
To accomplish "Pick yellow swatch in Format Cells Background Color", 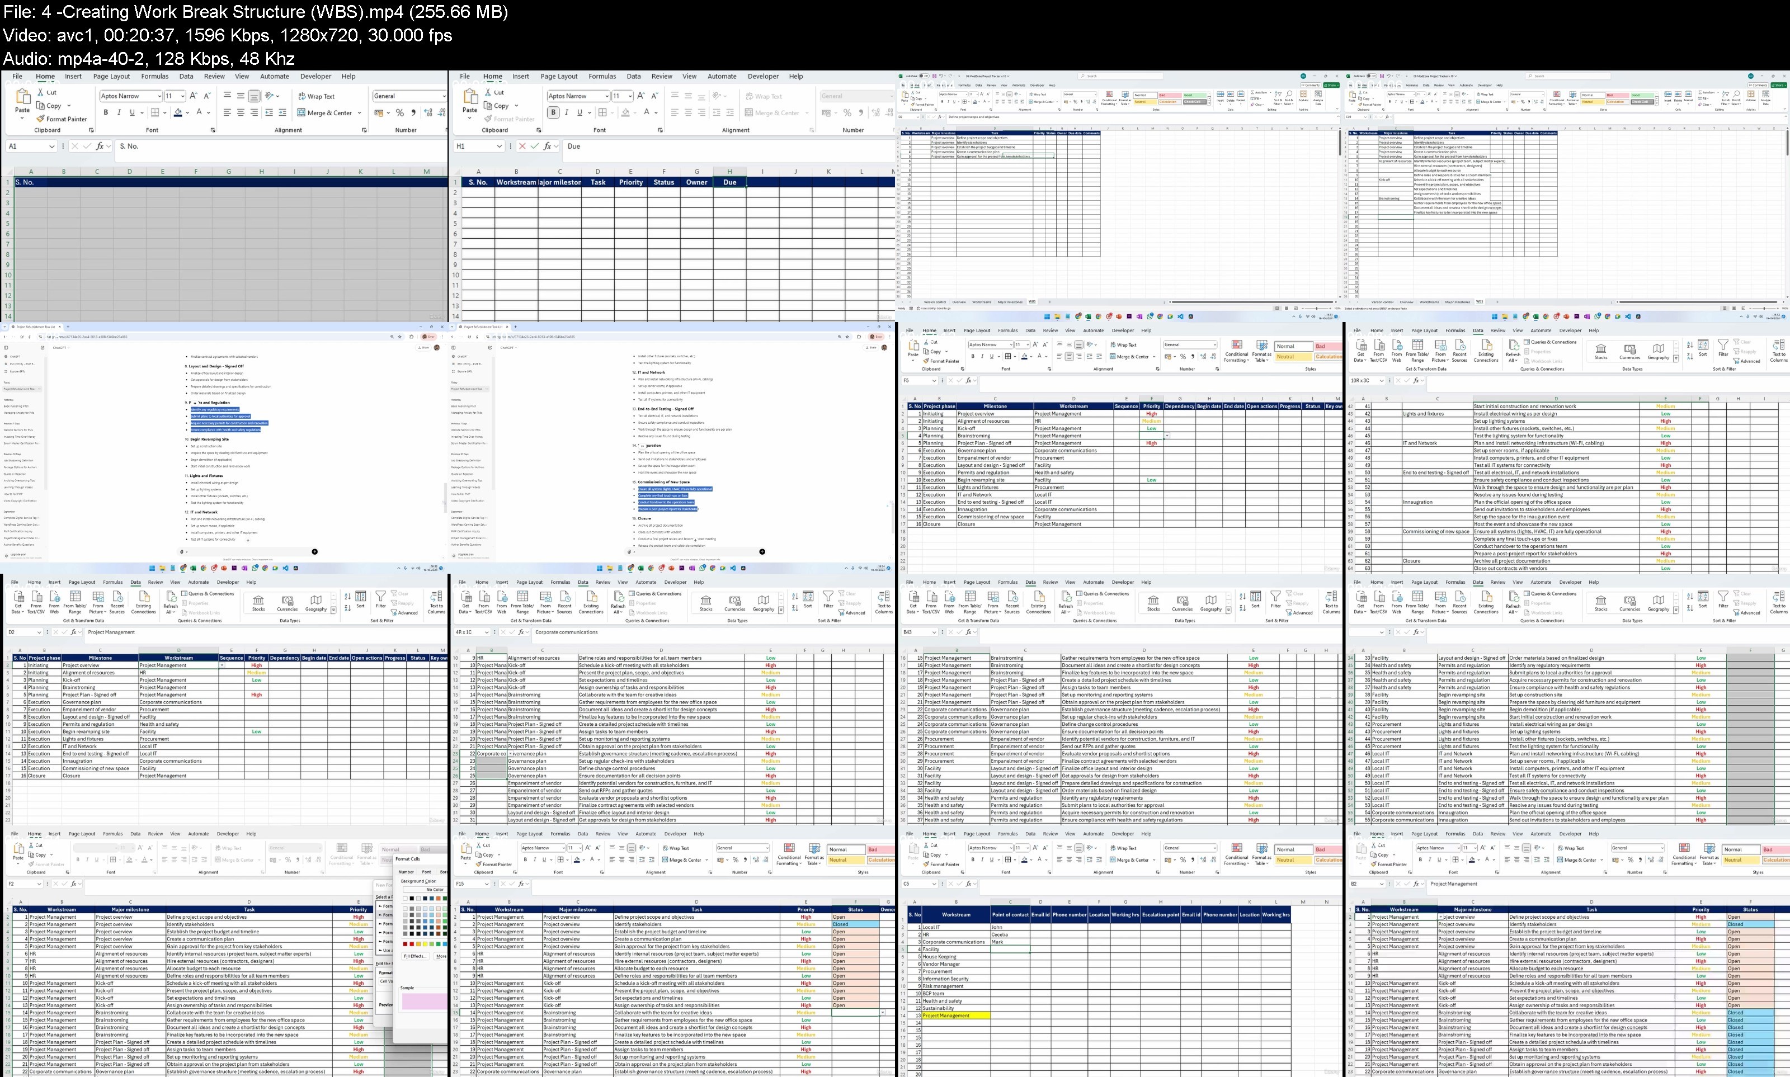I will pyautogui.click(x=425, y=943).
